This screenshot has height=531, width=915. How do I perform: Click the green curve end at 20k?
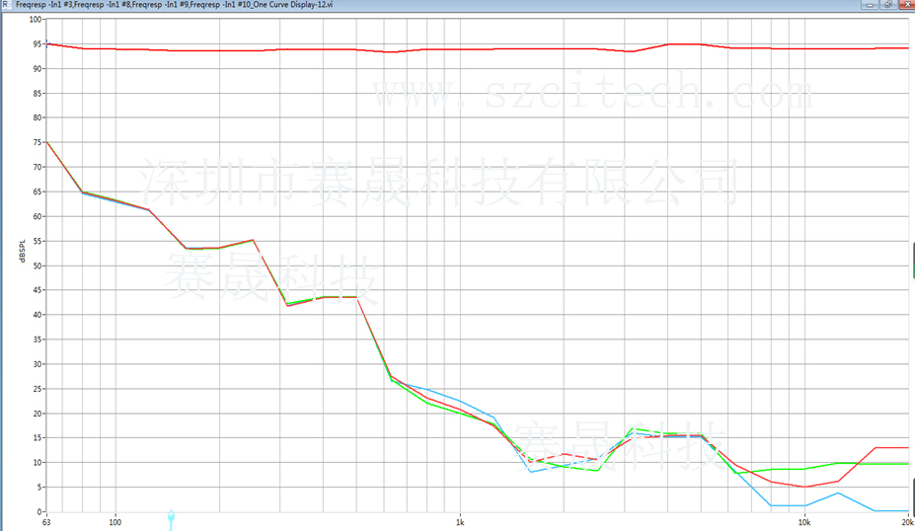903,463
